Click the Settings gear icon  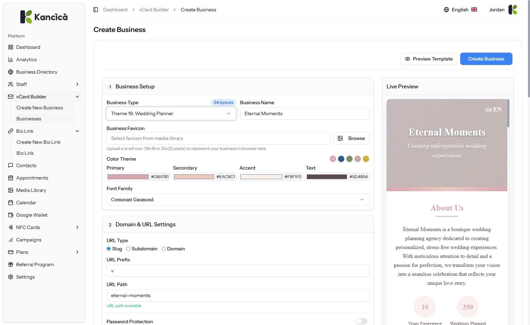(11, 277)
